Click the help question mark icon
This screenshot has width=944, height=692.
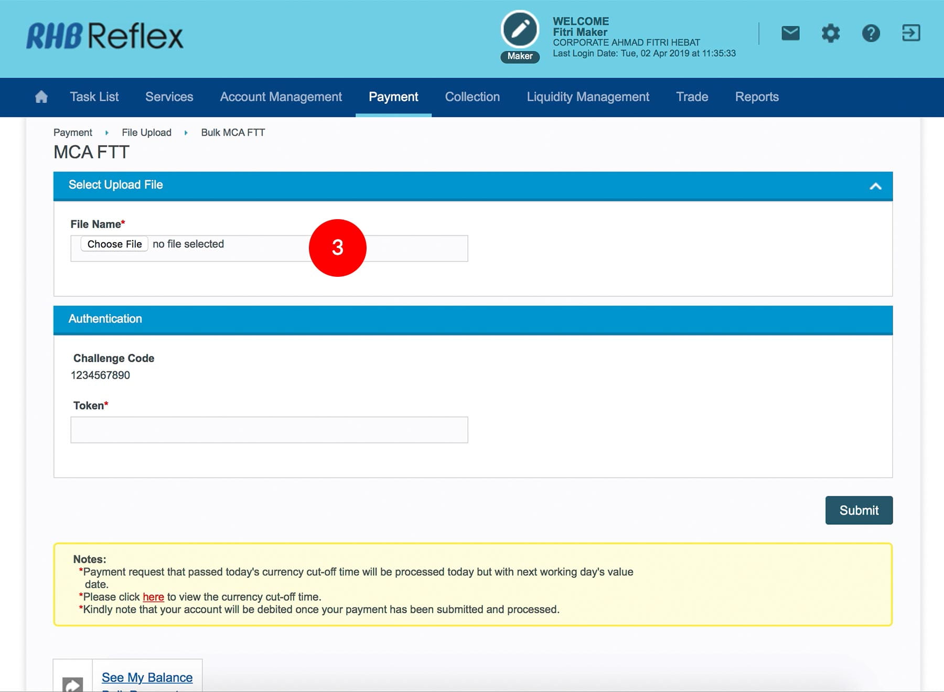point(871,34)
